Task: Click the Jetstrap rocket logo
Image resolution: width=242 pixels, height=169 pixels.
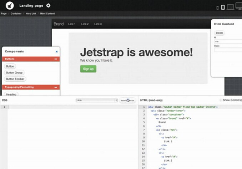Action: click(x=10, y=6)
